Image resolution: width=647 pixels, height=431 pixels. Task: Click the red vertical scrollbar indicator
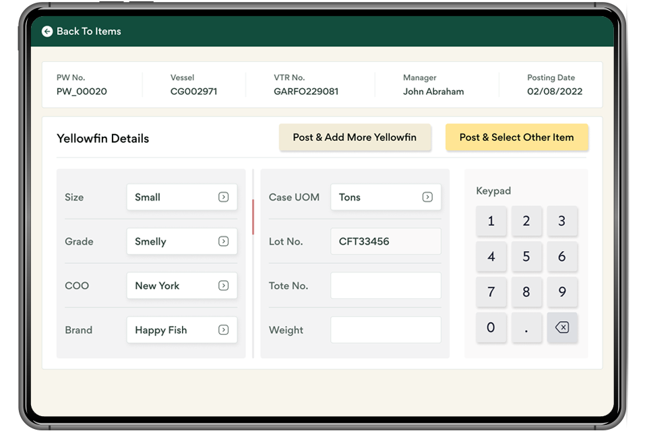point(253,217)
